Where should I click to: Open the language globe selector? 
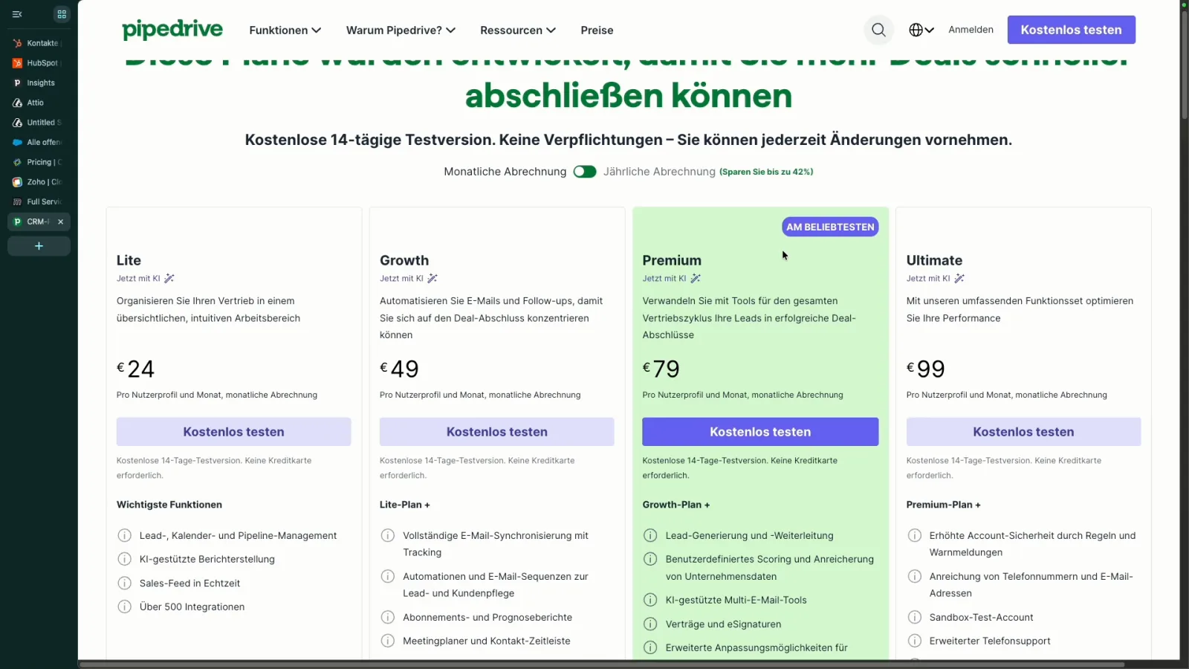click(921, 30)
